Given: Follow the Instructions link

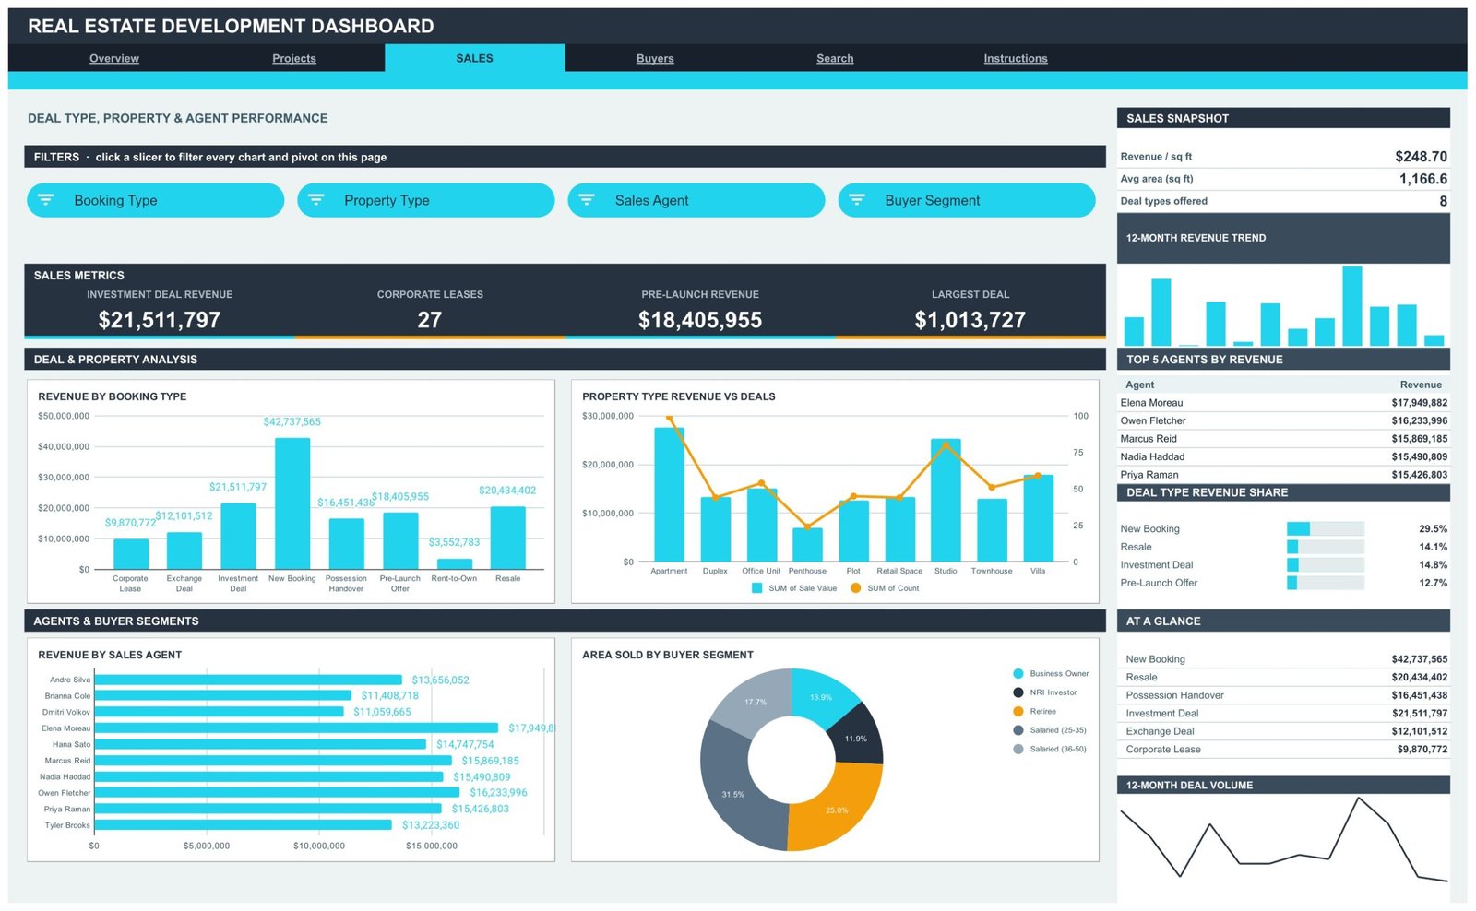Looking at the screenshot, I should tap(1016, 58).
